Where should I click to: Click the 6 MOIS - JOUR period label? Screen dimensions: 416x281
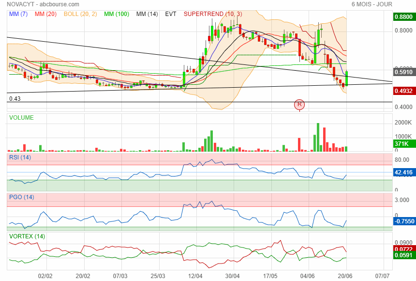point(371,4)
